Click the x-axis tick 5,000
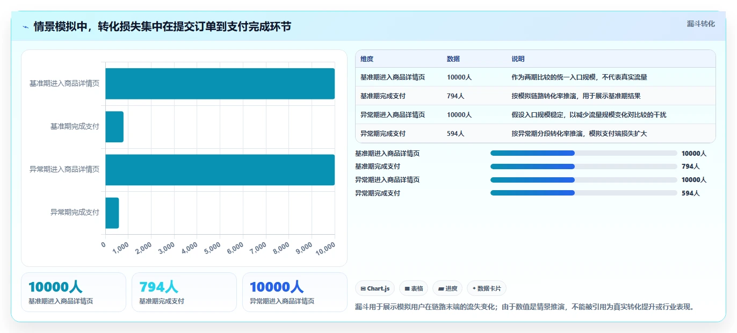737x333 pixels. coord(213,247)
